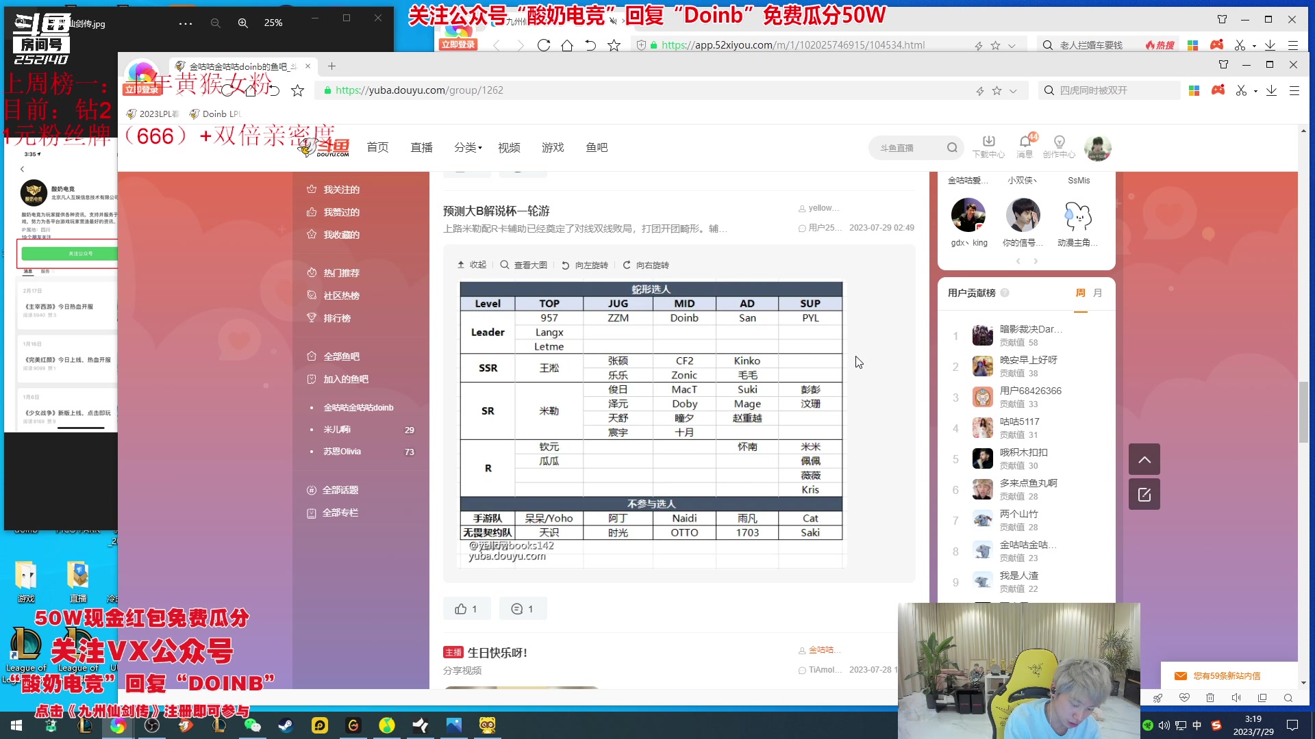This screenshot has width=1315, height=739.
Task: Click the compose new post icon
Action: (1144, 495)
